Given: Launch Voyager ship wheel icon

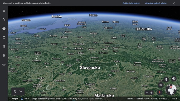Looking at the screenshot, I should (x=4, y=28).
